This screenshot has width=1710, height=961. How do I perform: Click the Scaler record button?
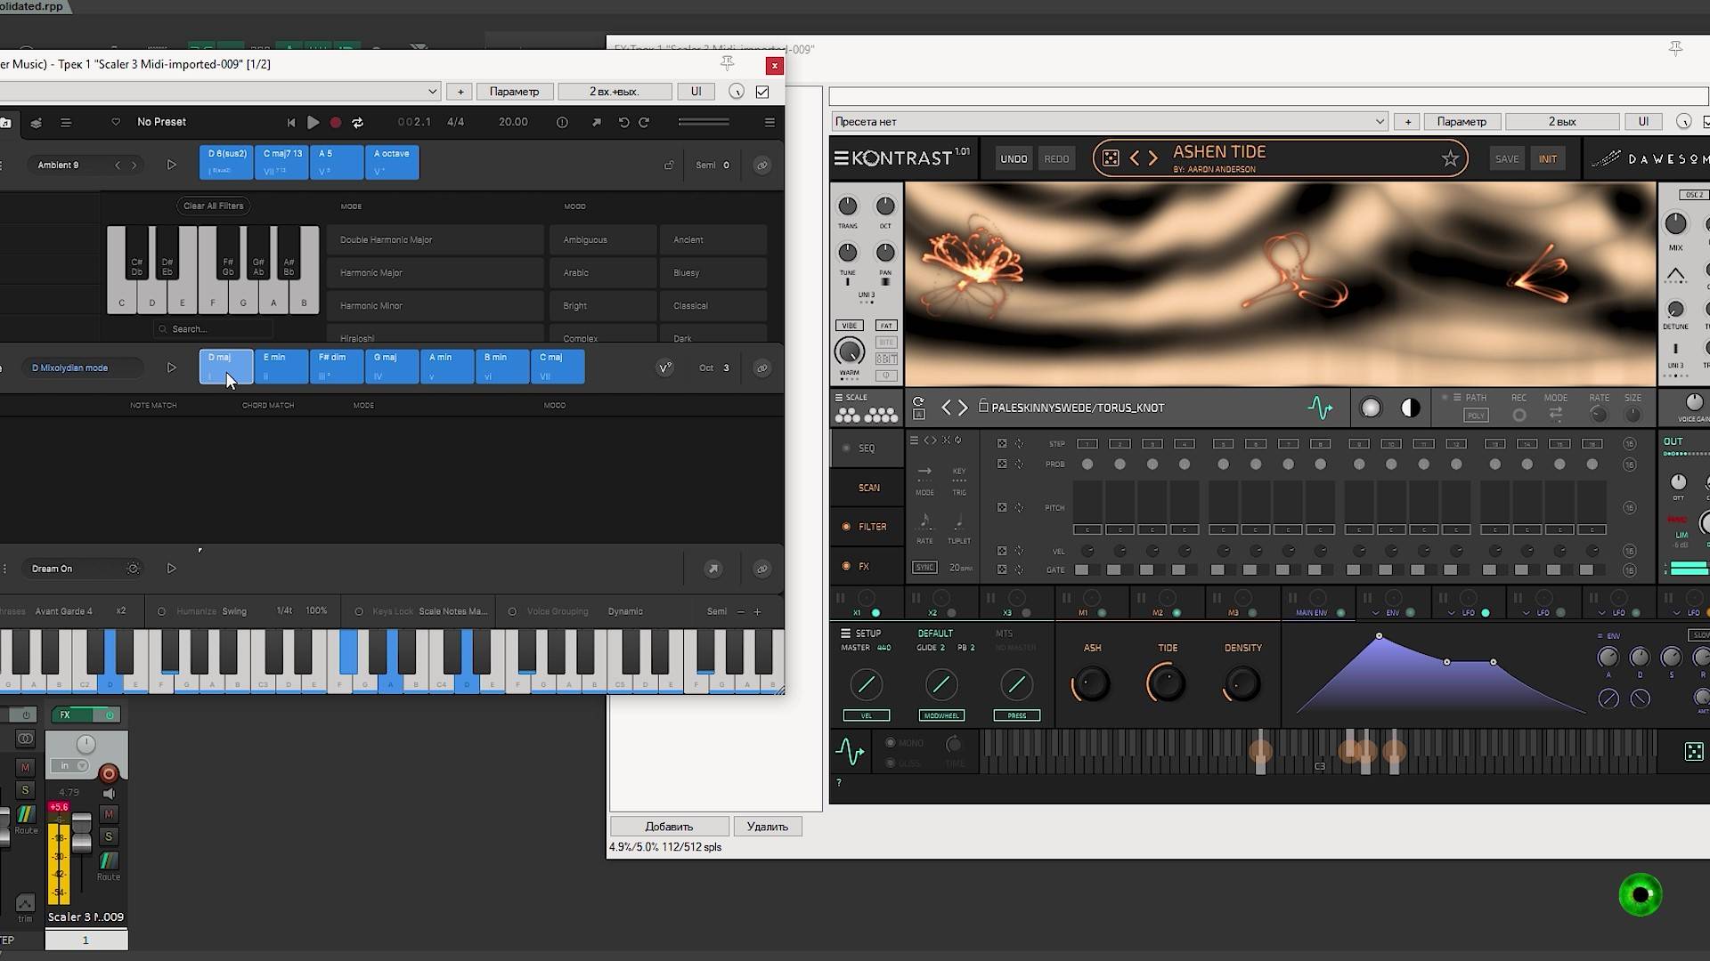click(x=336, y=123)
